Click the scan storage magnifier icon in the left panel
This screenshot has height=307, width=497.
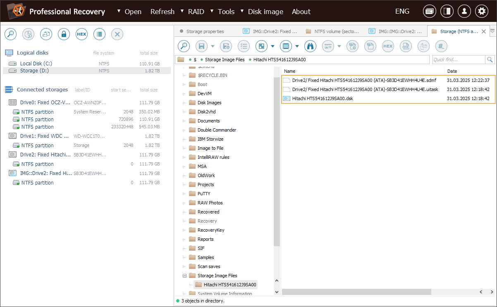pos(10,34)
